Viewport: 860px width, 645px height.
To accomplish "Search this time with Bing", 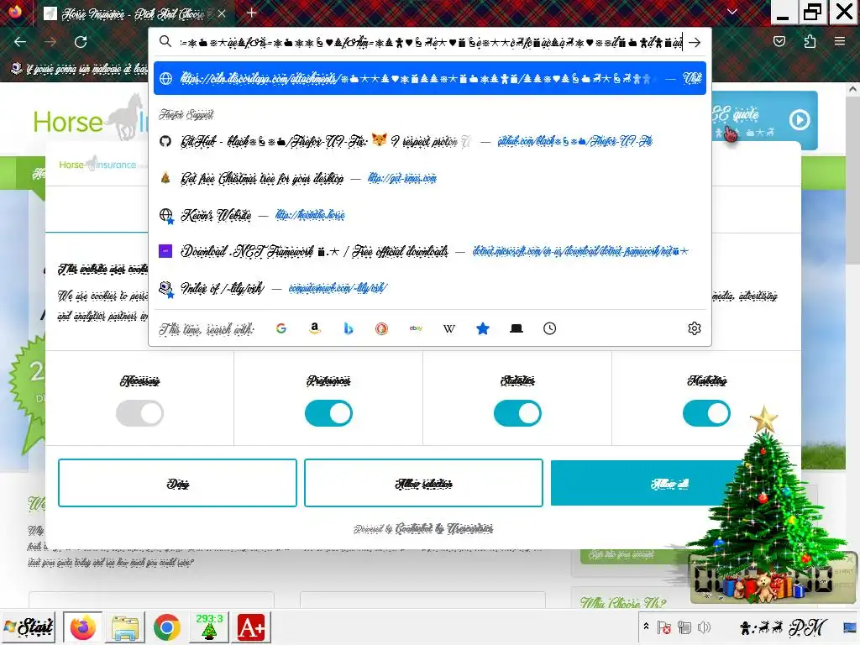I will click(x=349, y=328).
